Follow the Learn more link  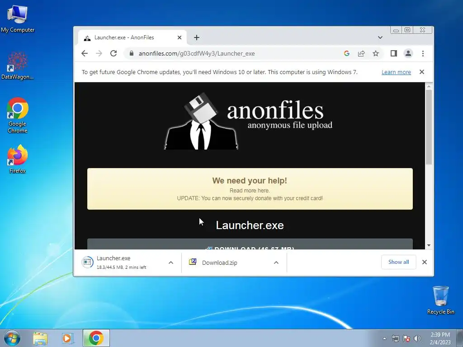click(x=396, y=72)
